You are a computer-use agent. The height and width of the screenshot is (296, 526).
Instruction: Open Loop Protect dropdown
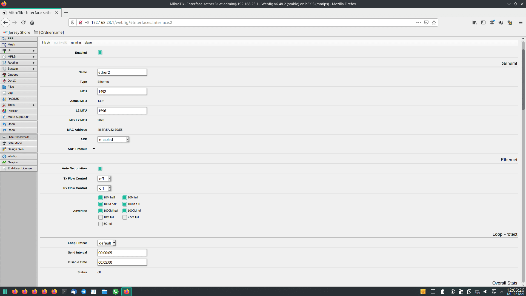(107, 243)
